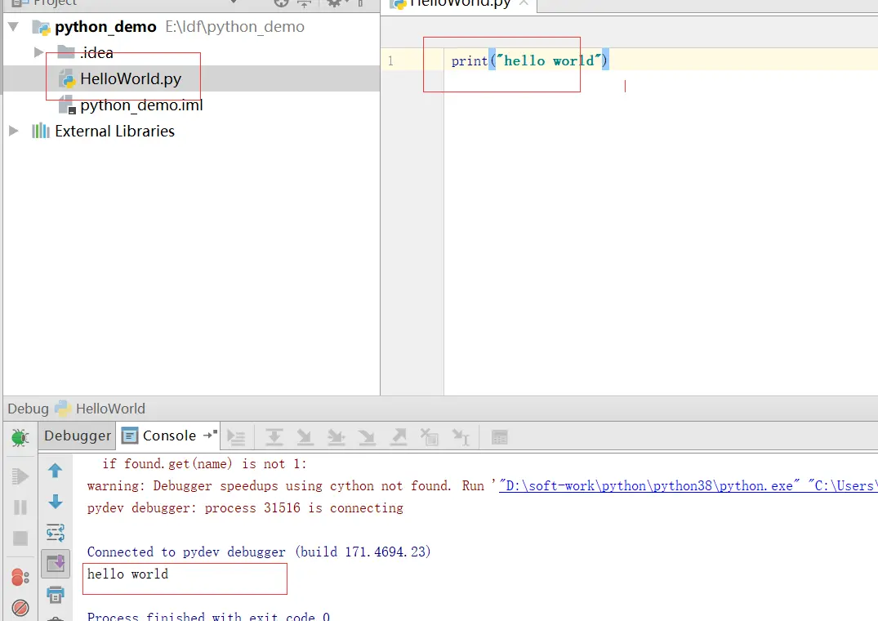Collapse the python_demo project root

point(13,26)
